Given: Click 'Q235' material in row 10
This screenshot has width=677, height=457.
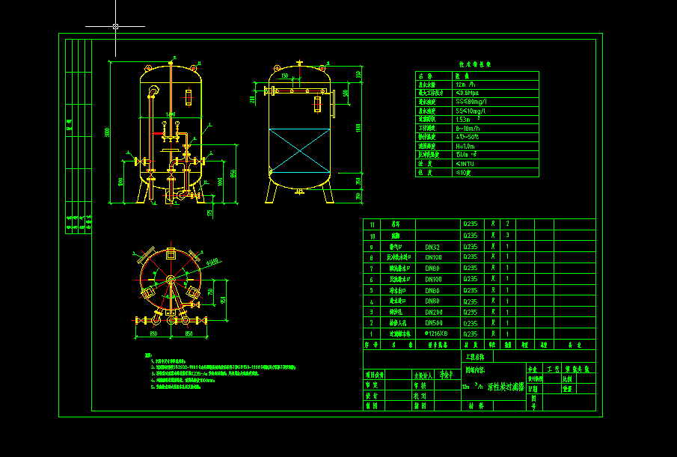Looking at the screenshot, I should (471, 236).
